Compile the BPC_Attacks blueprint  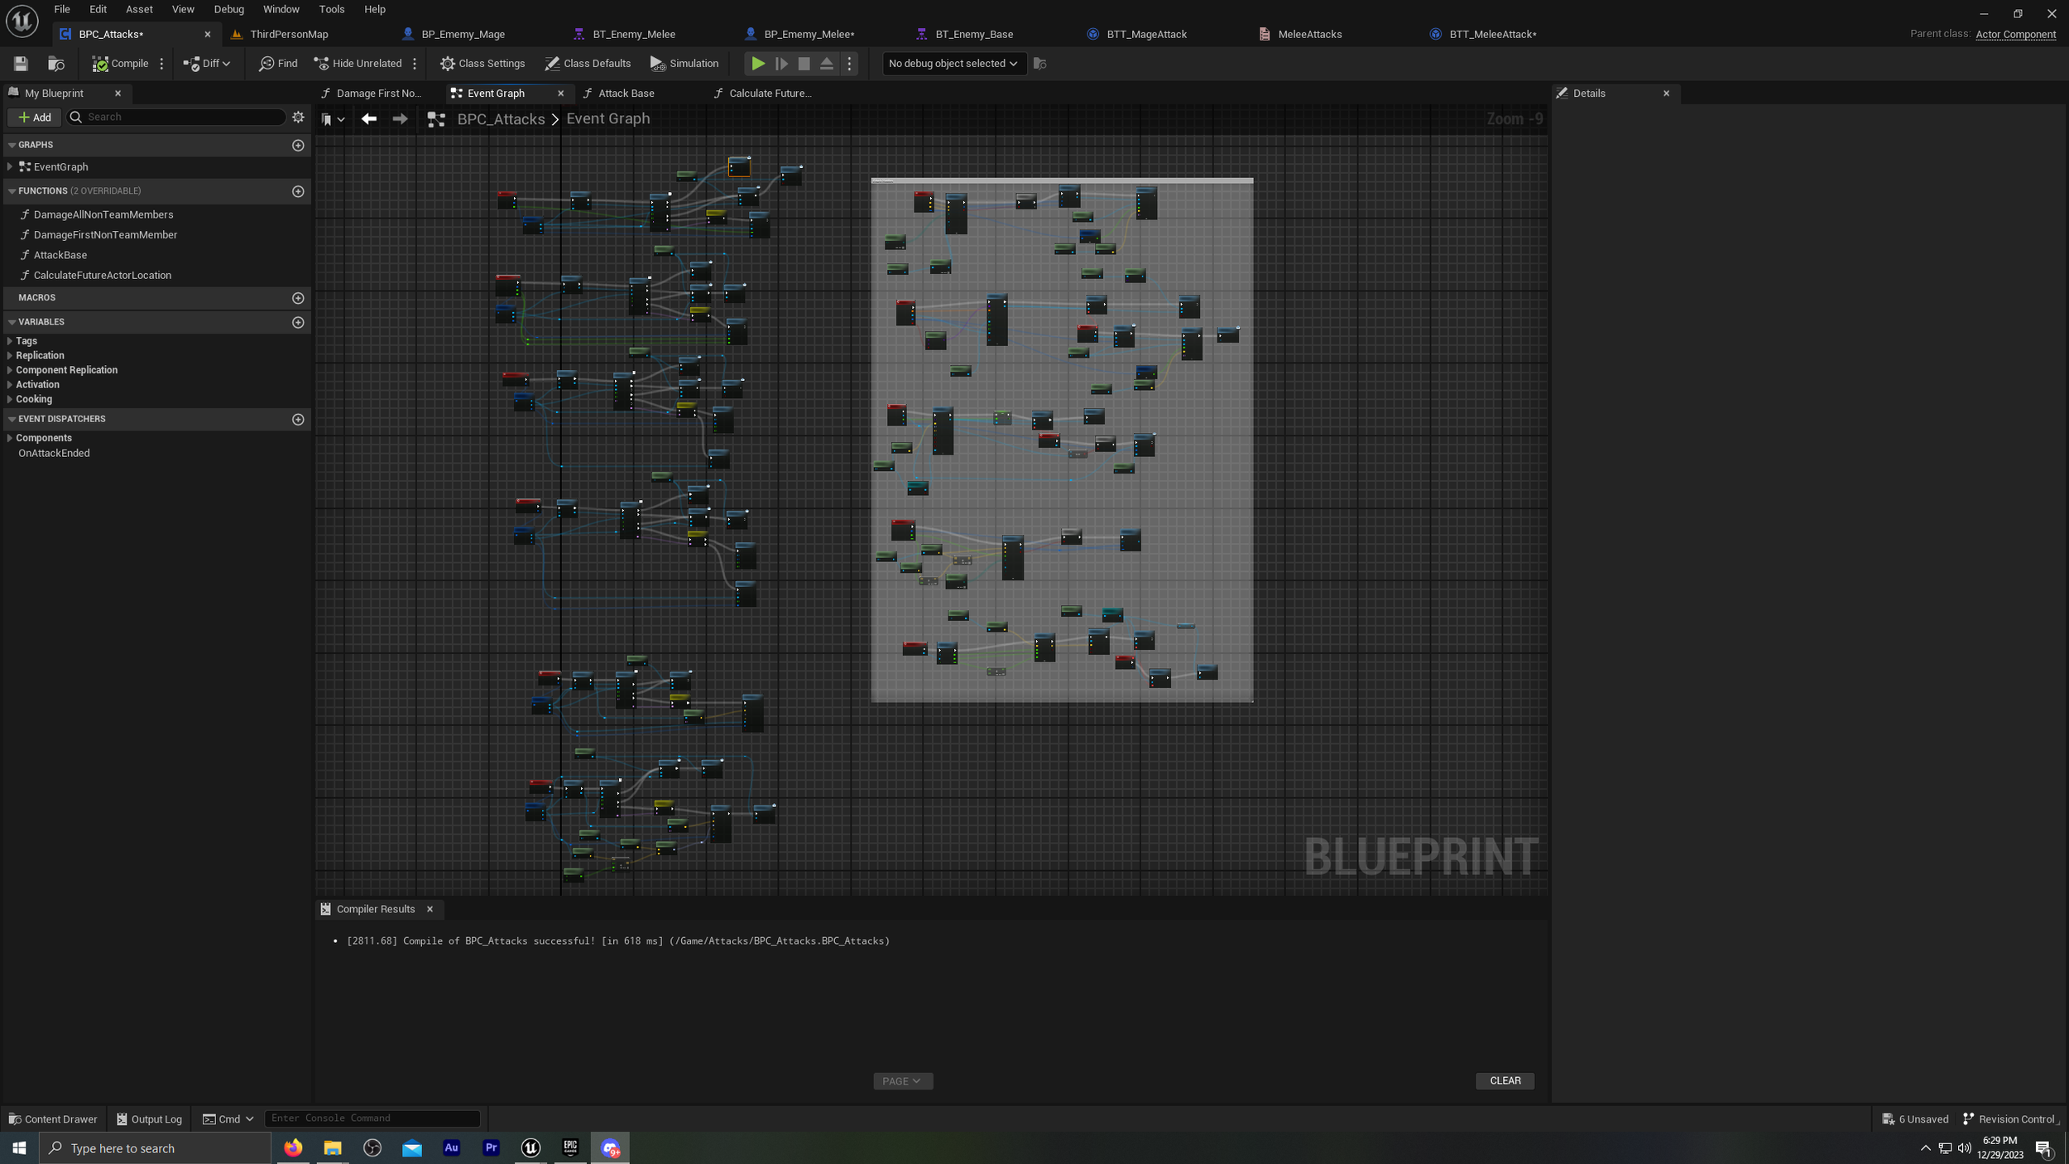pyautogui.click(x=121, y=64)
